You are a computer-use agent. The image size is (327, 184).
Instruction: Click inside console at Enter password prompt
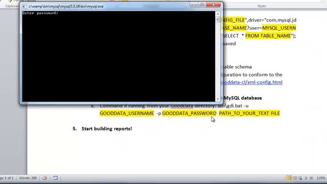40,13
